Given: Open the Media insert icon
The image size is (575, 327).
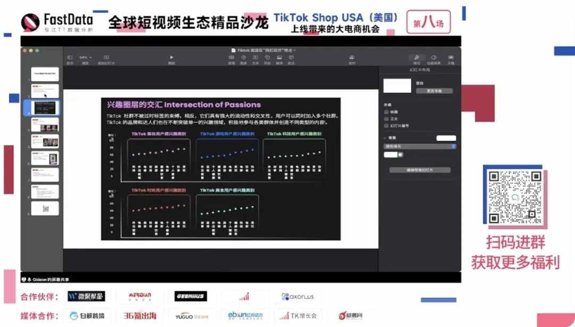Looking at the screenshot, I should (280, 57).
